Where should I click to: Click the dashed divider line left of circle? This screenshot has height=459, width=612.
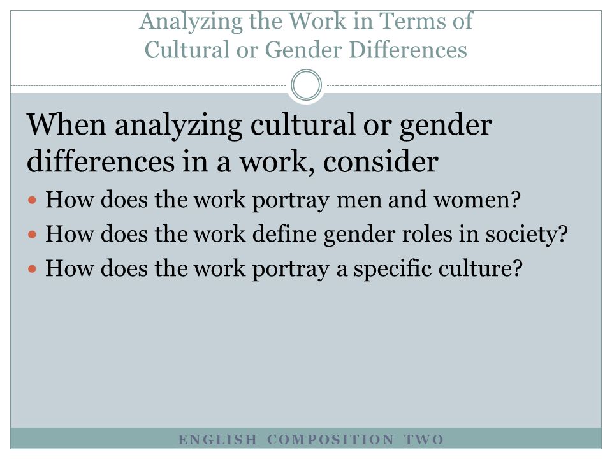[x=149, y=85]
